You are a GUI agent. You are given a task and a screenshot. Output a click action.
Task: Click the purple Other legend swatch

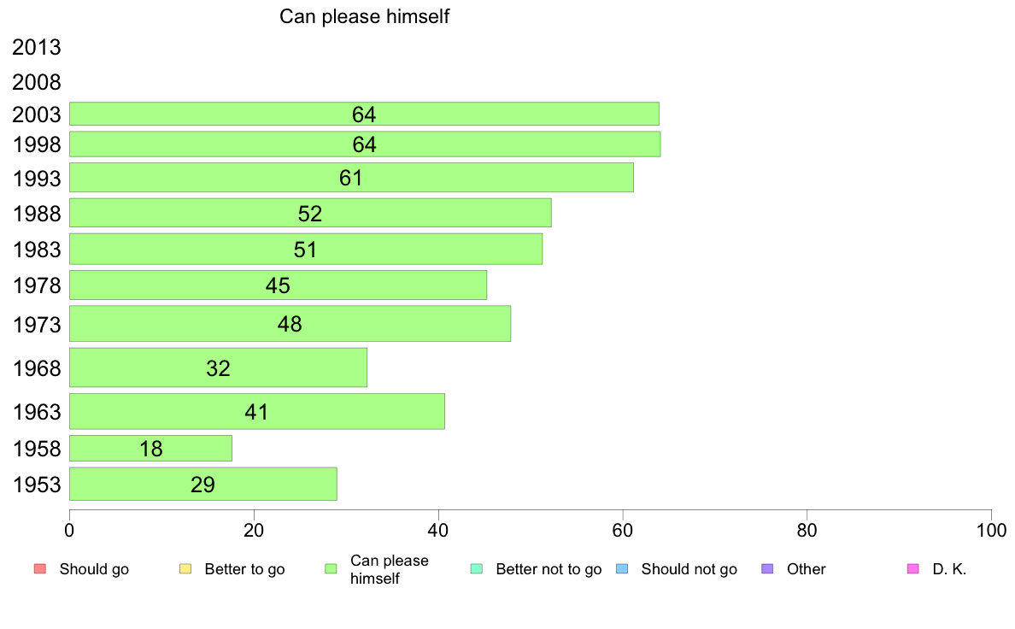[768, 569]
